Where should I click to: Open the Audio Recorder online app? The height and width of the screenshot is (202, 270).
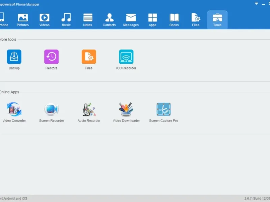(89, 112)
